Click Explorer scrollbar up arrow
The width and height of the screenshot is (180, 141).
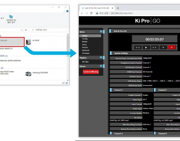(68, 35)
